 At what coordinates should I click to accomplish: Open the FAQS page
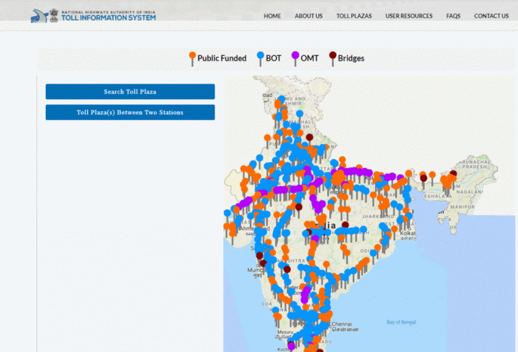point(453,16)
